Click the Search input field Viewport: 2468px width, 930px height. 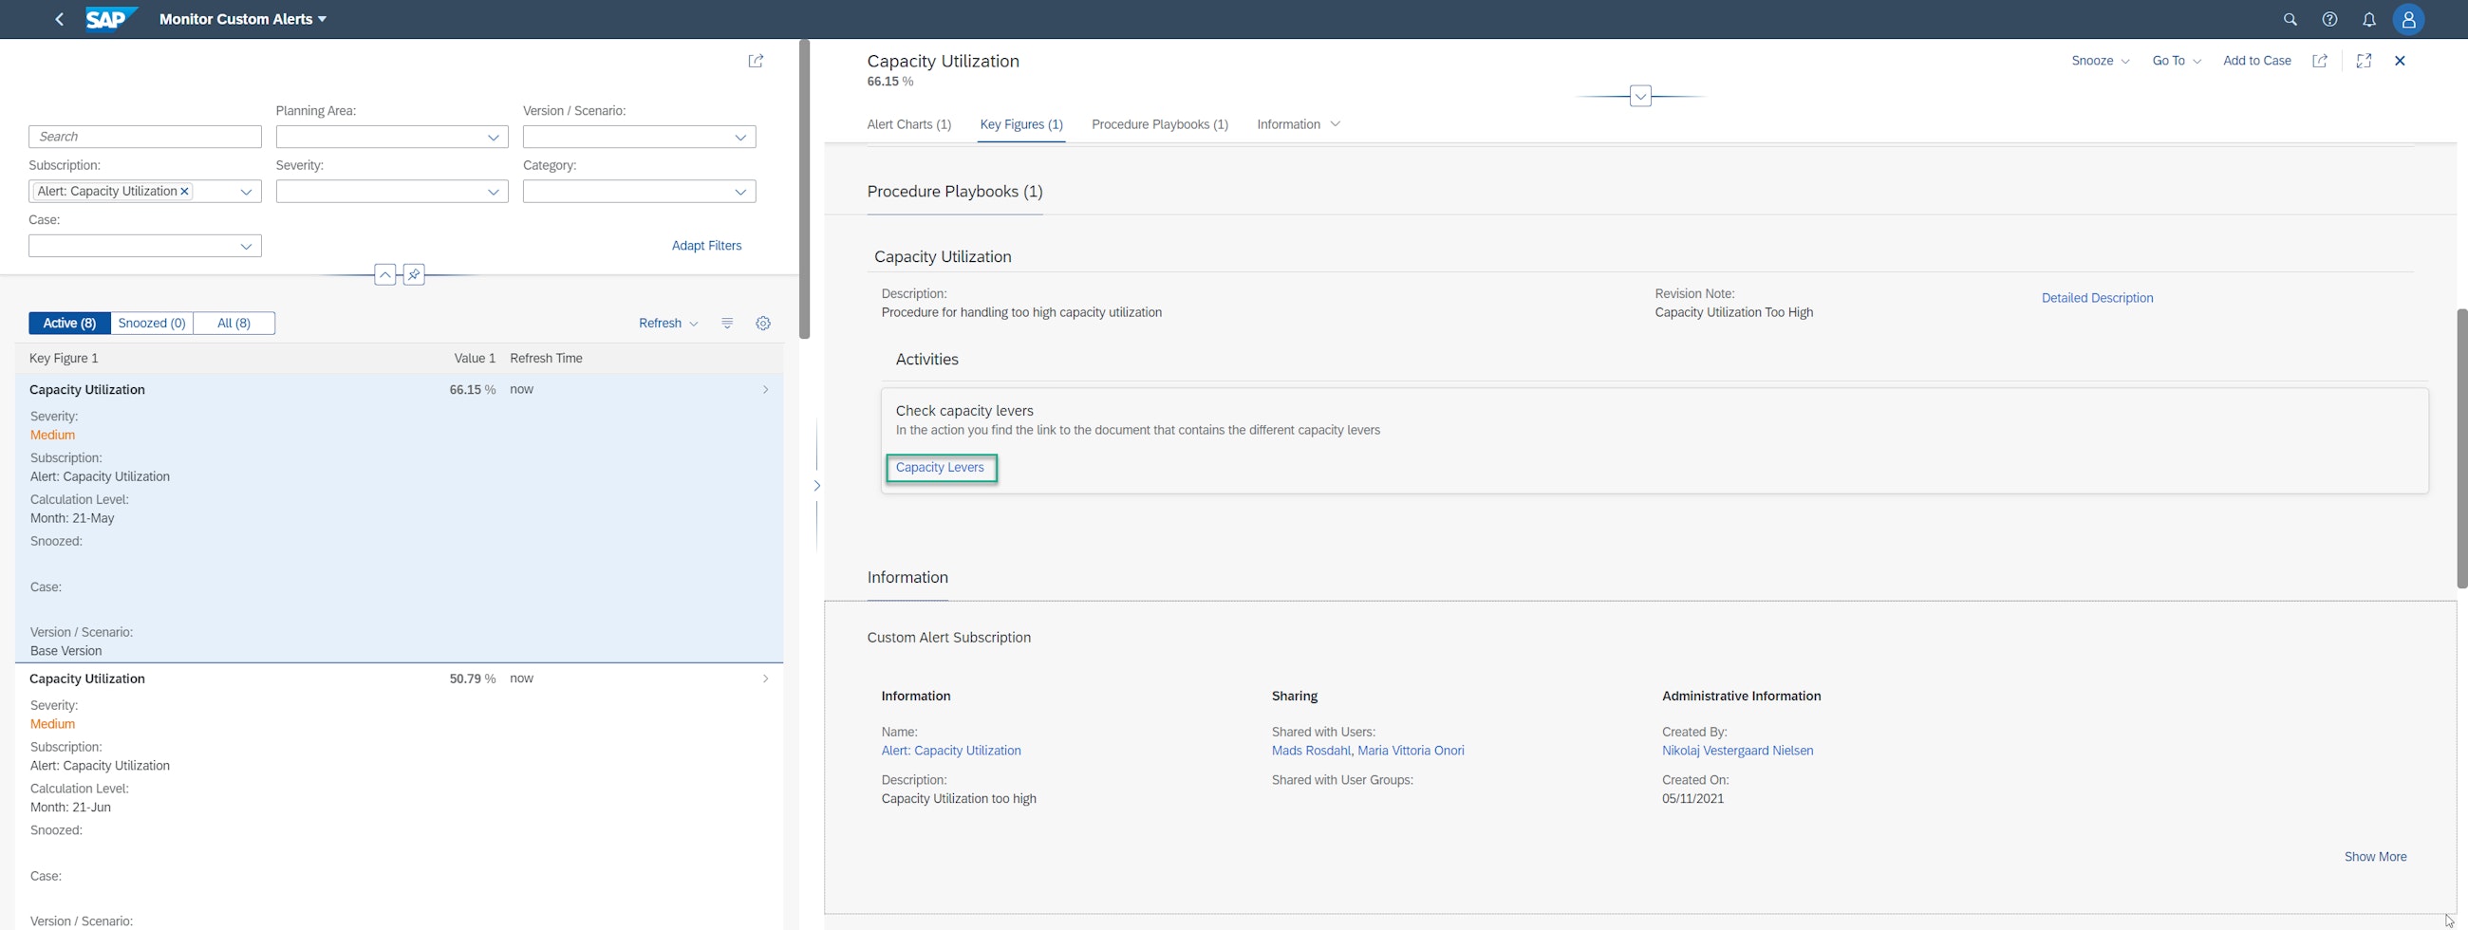pos(144,137)
